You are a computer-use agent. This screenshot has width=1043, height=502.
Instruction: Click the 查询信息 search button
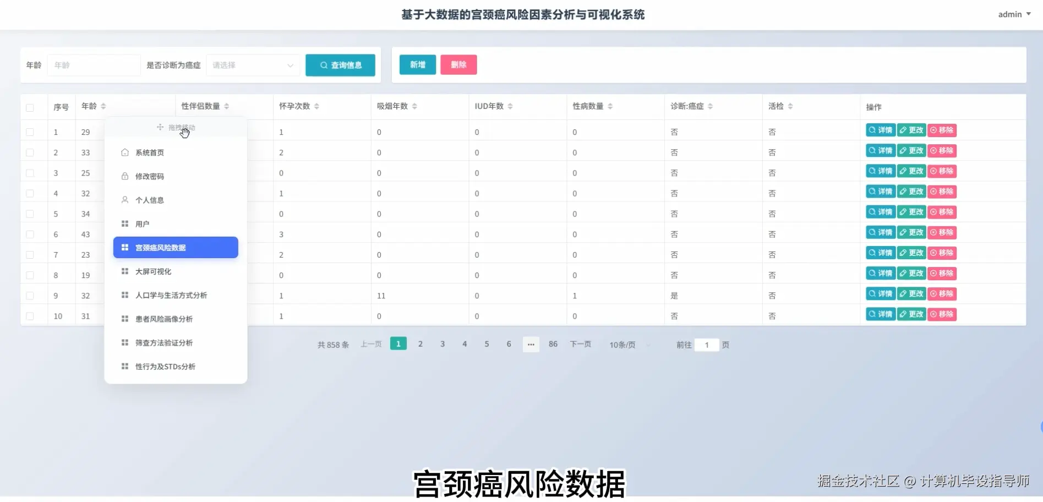340,65
